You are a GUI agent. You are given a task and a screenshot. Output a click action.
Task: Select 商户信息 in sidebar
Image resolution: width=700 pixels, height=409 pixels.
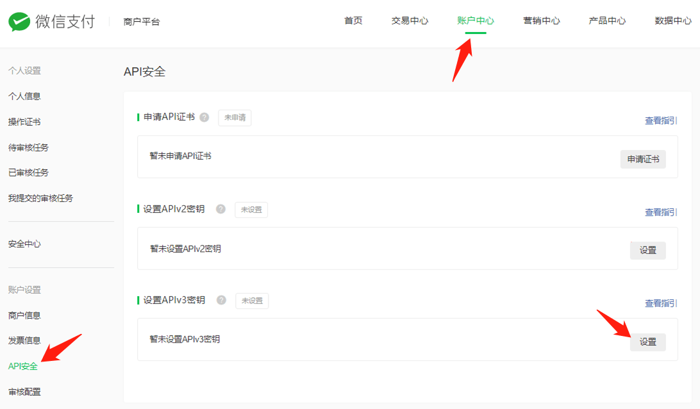click(24, 315)
